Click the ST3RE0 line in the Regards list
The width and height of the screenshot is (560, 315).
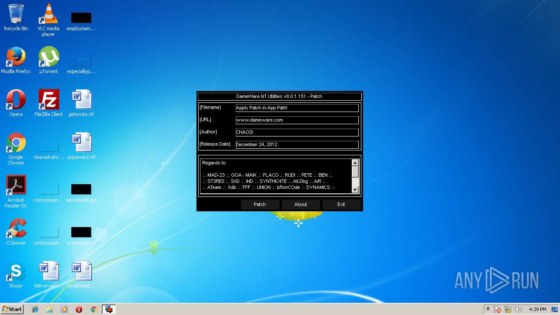(x=264, y=181)
